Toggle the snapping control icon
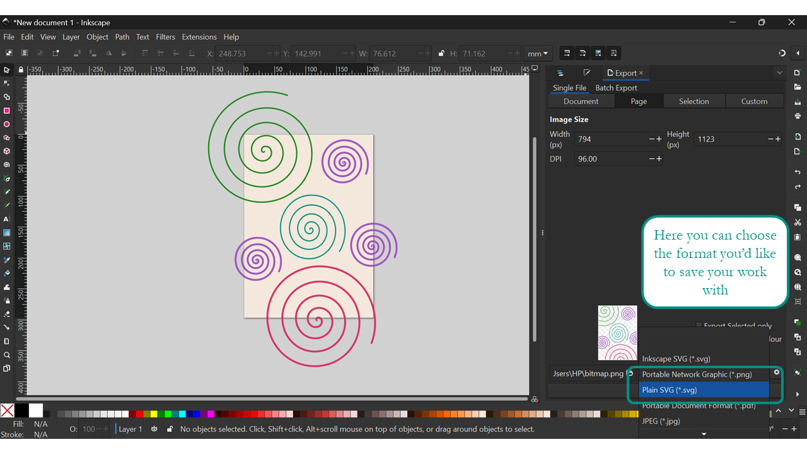 click(x=782, y=54)
